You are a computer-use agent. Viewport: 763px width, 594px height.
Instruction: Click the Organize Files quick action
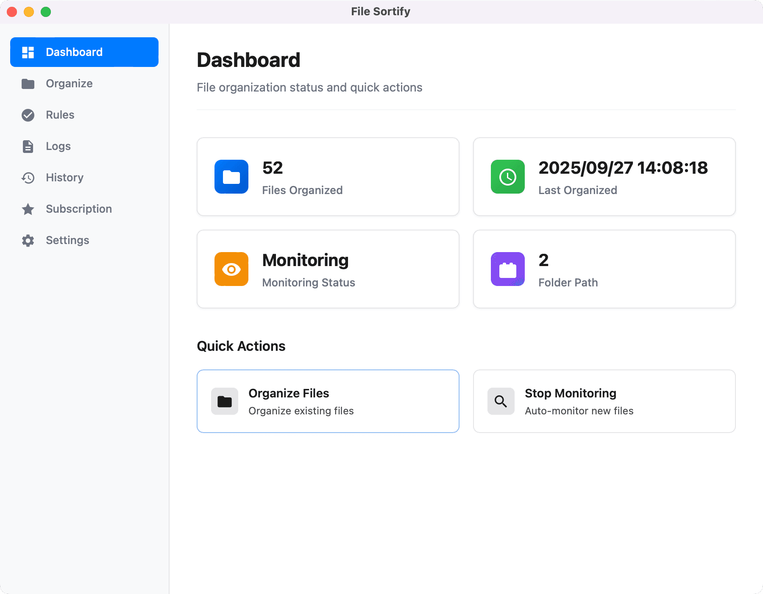pyautogui.click(x=328, y=401)
